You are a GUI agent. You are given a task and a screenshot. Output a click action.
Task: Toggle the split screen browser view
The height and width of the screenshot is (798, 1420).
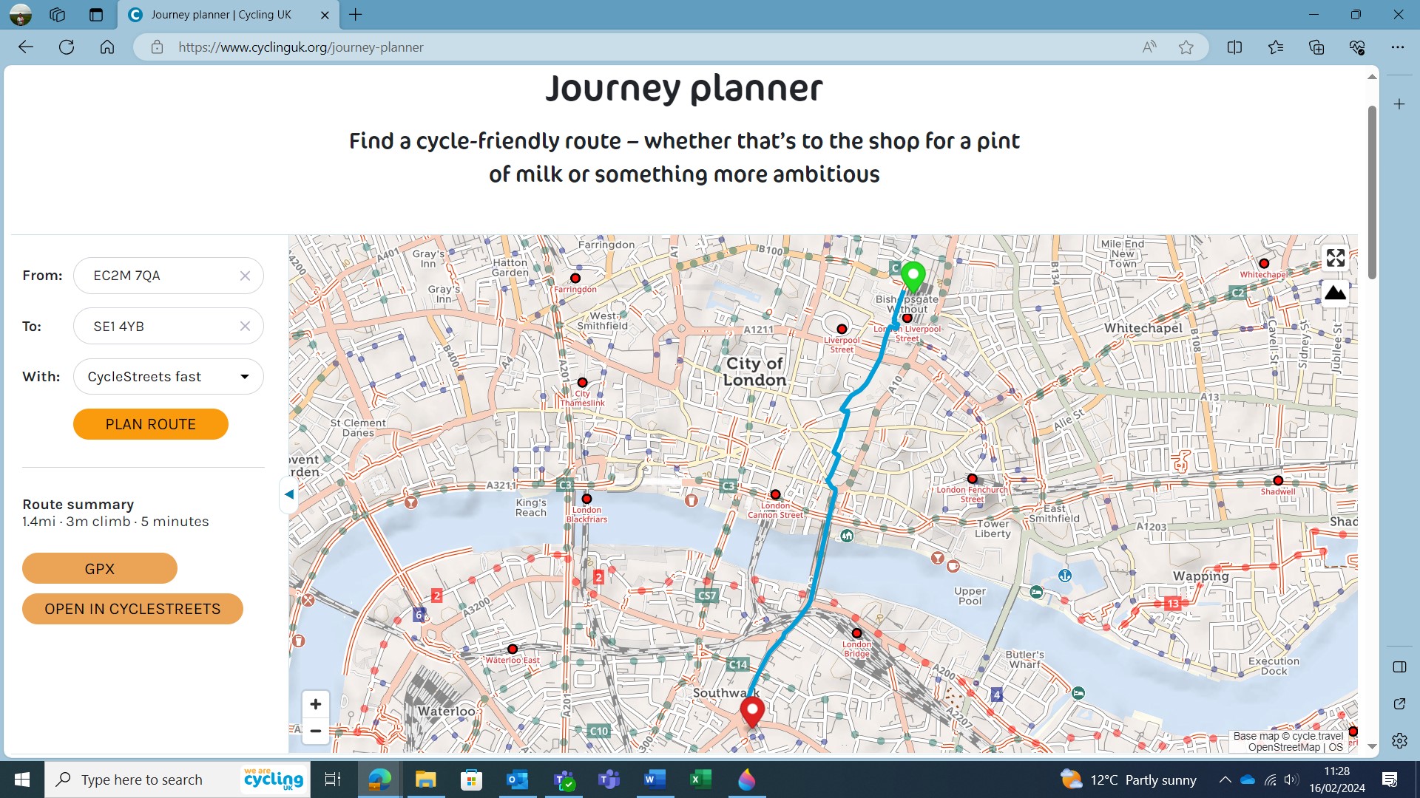[1234, 47]
